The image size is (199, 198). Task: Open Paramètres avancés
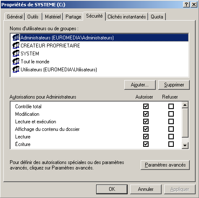click(165, 165)
